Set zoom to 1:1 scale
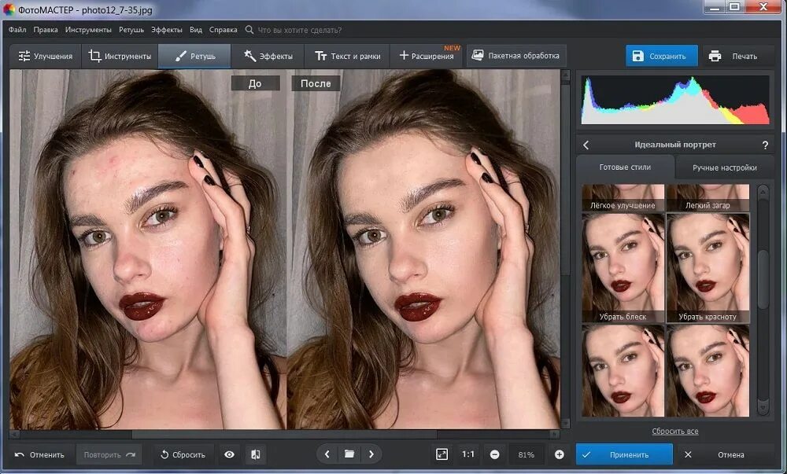The image size is (787, 474). [x=467, y=454]
